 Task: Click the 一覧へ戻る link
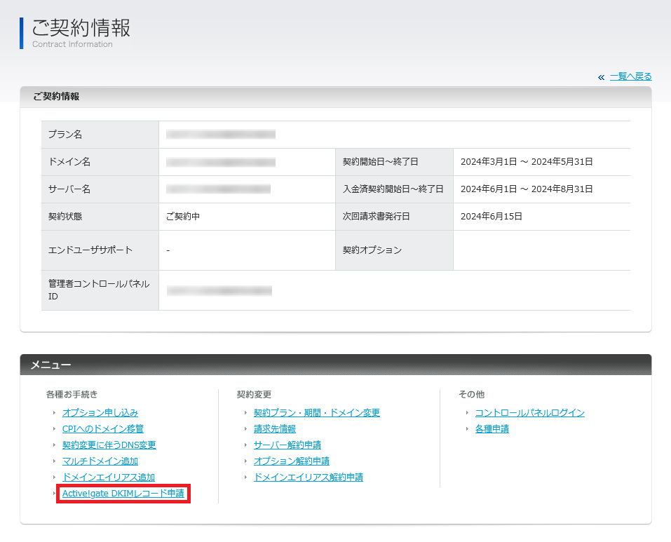630,76
